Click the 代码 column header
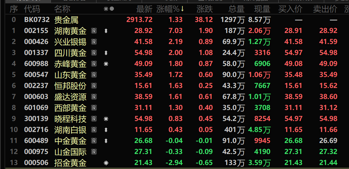This screenshot has height=169, width=349. coord(32,9)
